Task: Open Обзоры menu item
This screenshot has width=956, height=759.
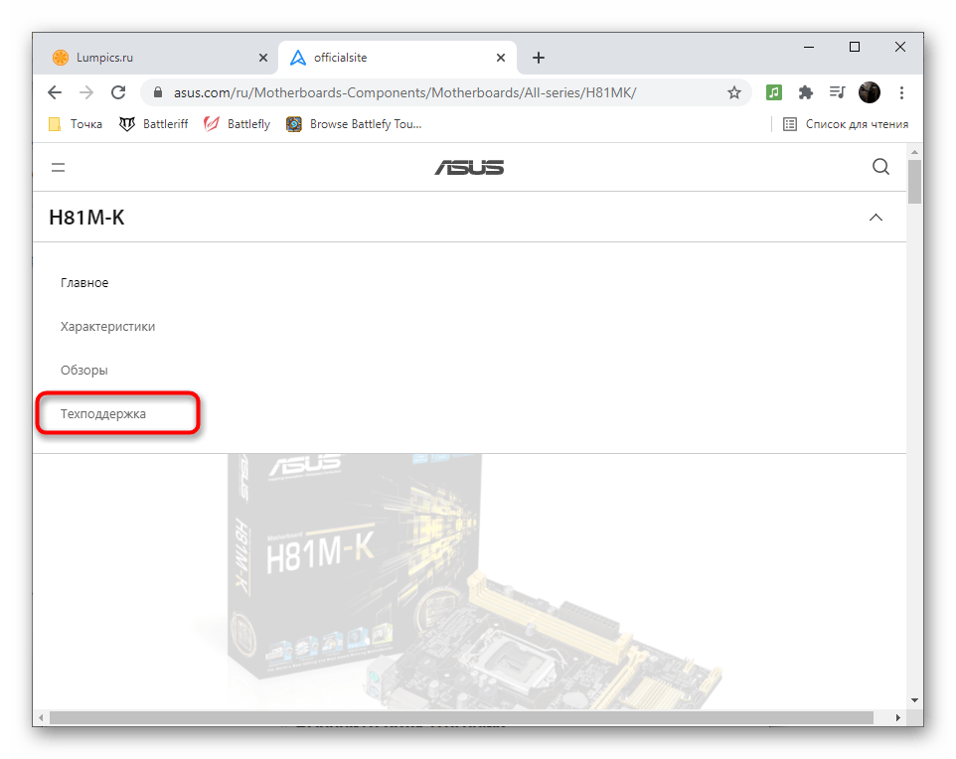Action: [x=84, y=370]
